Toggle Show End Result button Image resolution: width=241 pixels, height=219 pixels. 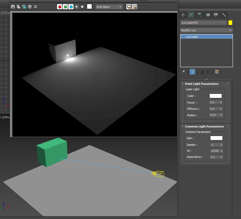point(192,72)
